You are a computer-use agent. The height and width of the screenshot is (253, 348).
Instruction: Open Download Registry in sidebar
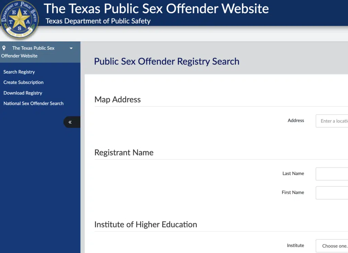[x=23, y=93]
